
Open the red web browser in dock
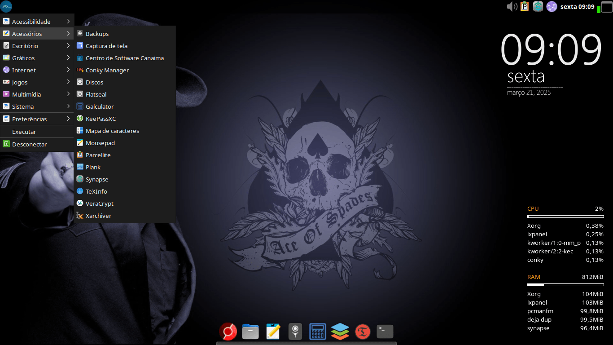228,332
